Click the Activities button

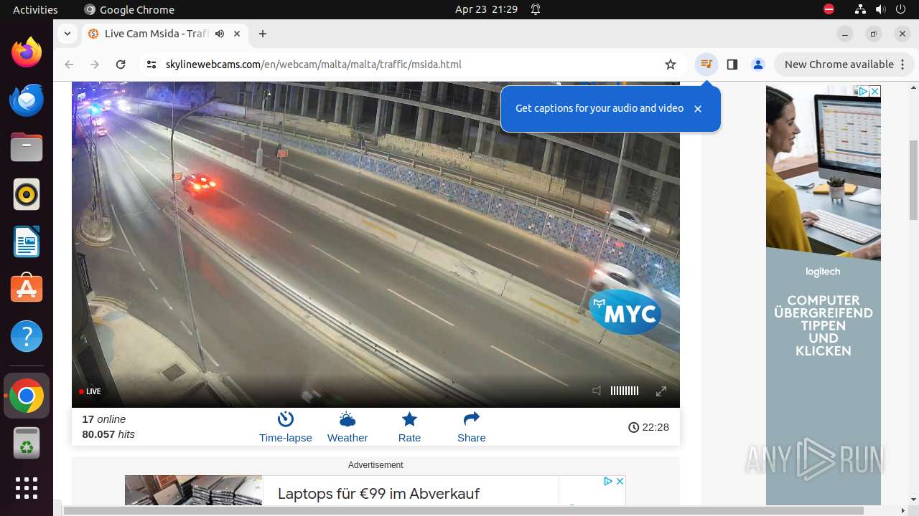pos(35,9)
